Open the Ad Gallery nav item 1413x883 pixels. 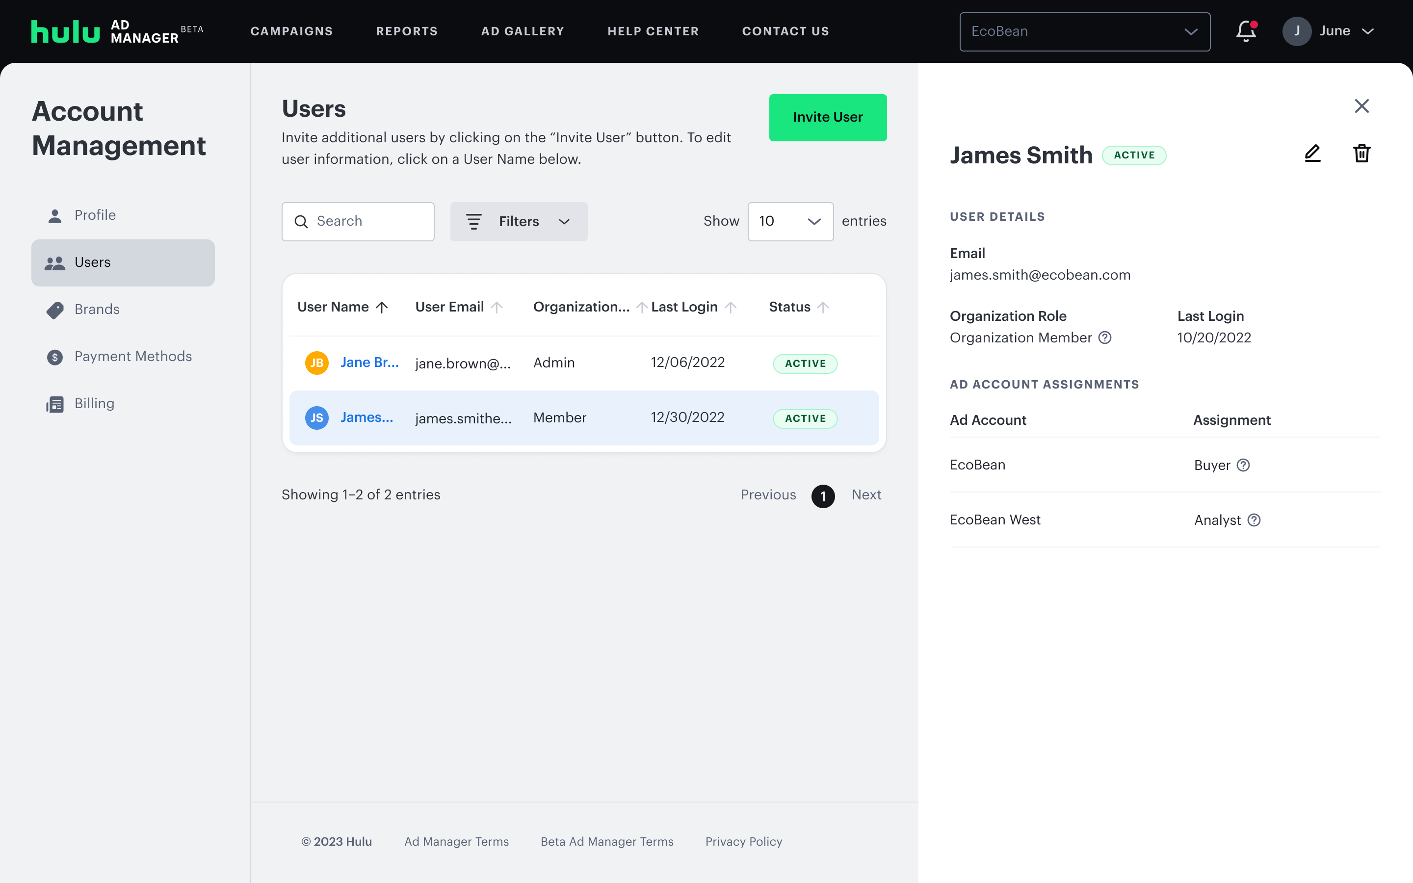click(522, 31)
